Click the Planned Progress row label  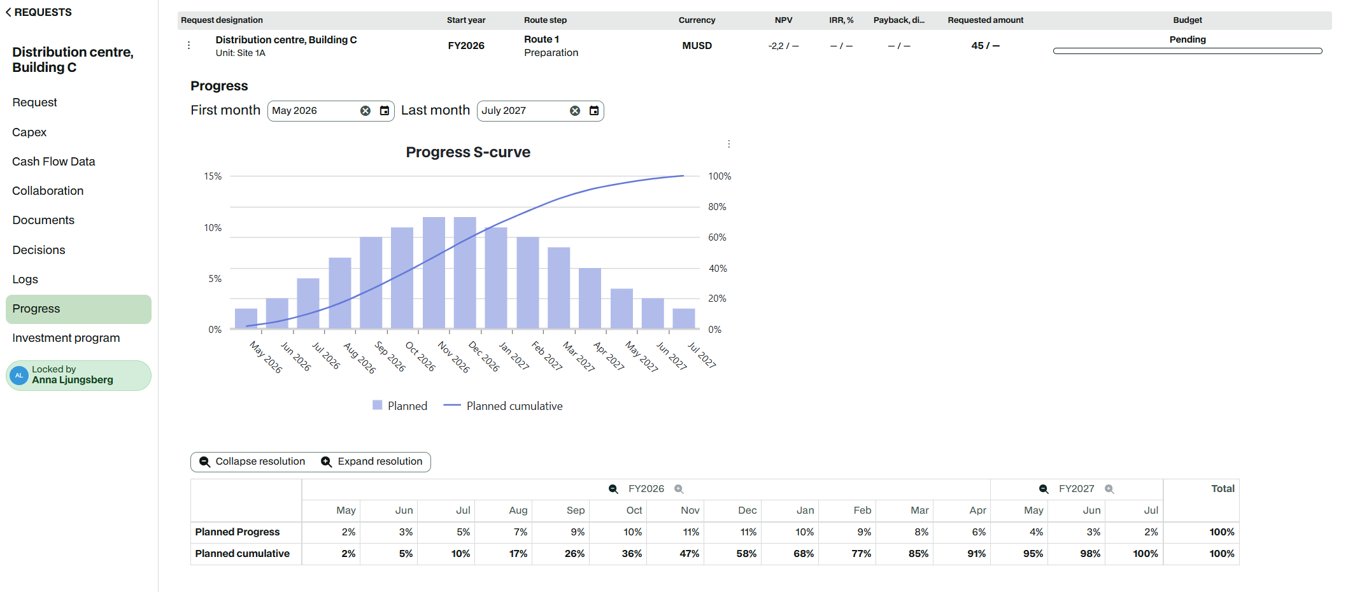(x=238, y=532)
